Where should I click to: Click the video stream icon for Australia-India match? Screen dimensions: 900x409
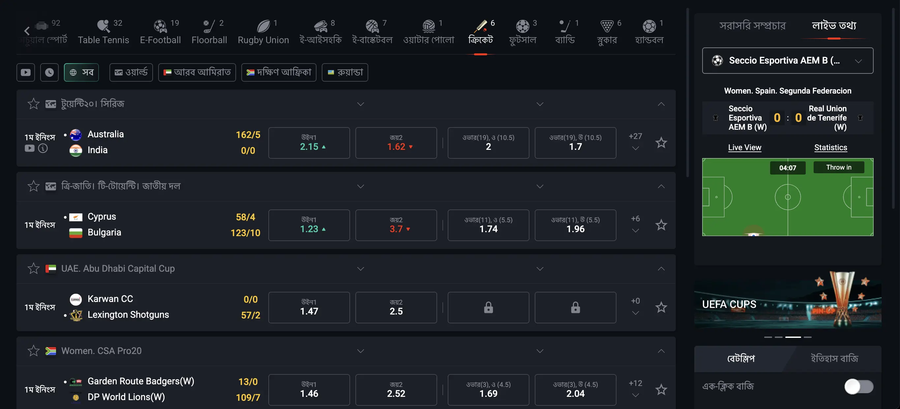pos(29,148)
